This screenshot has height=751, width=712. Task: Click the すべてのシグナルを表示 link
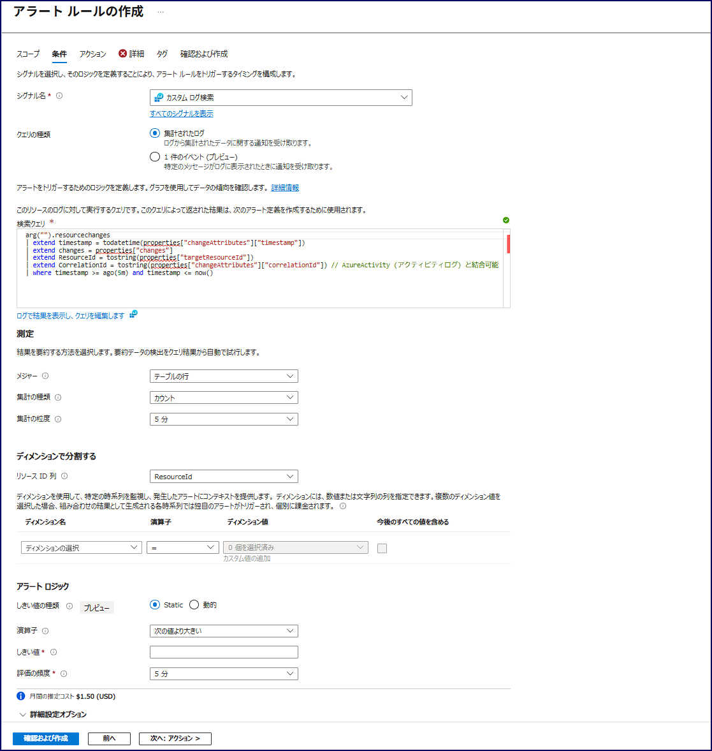point(182,114)
